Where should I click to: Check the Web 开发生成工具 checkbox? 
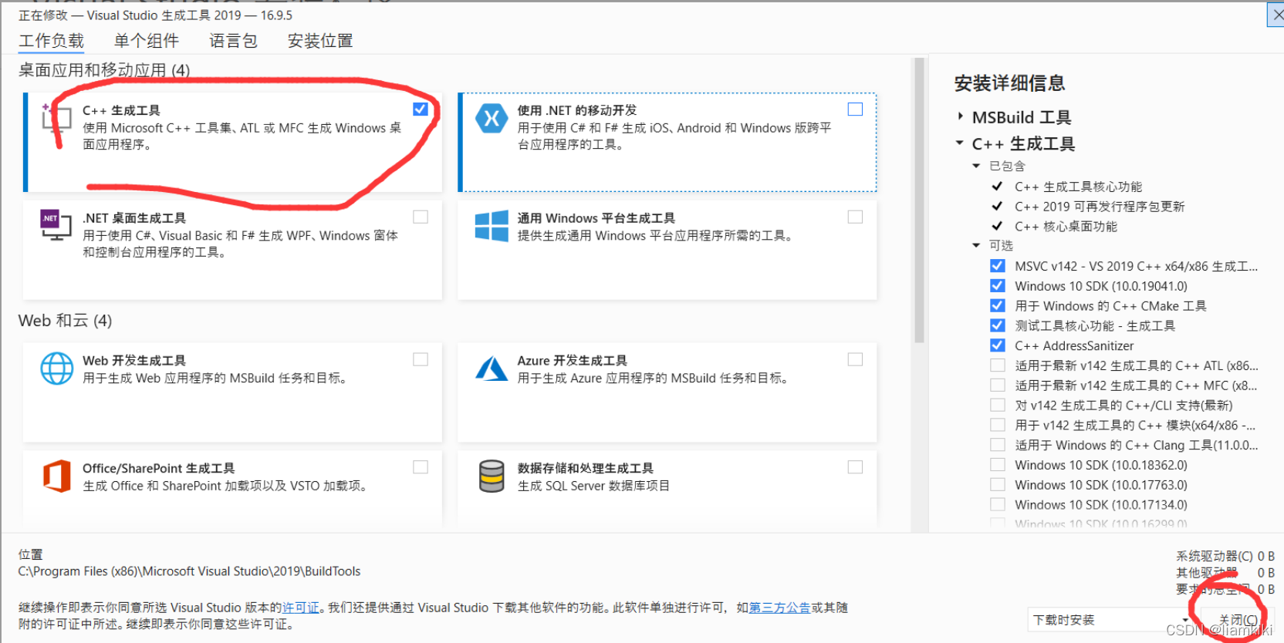(x=421, y=359)
